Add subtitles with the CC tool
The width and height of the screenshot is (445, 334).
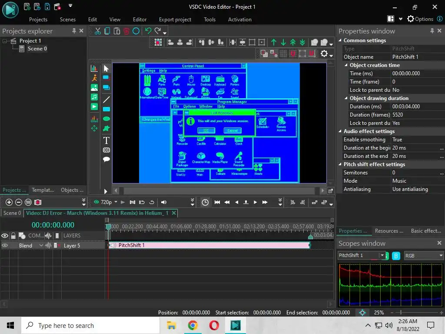pos(106,150)
